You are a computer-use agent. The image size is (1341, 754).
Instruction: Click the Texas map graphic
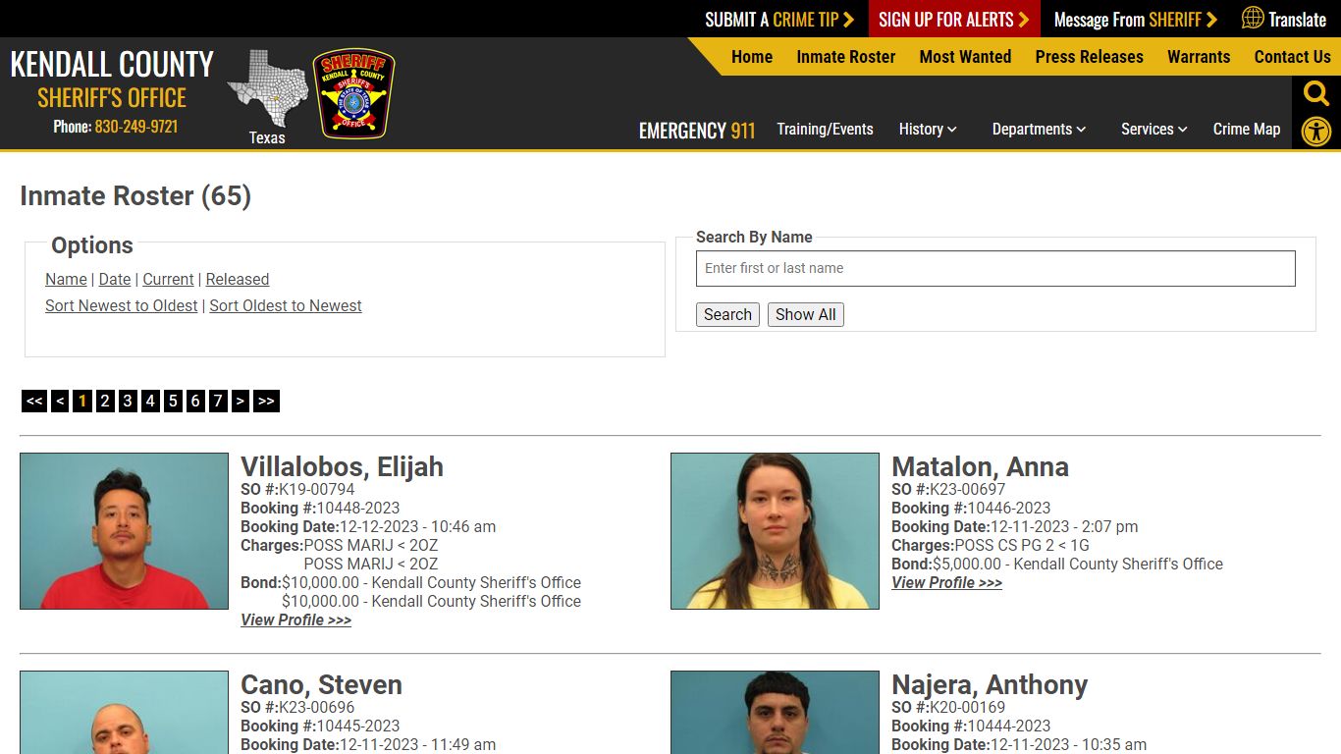pyautogui.click(x=267, y=90)
